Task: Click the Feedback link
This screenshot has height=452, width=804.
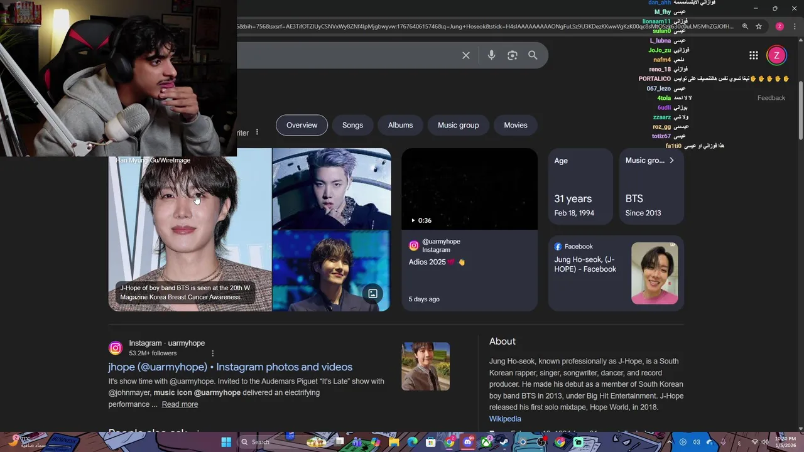Action: point(771,98)
